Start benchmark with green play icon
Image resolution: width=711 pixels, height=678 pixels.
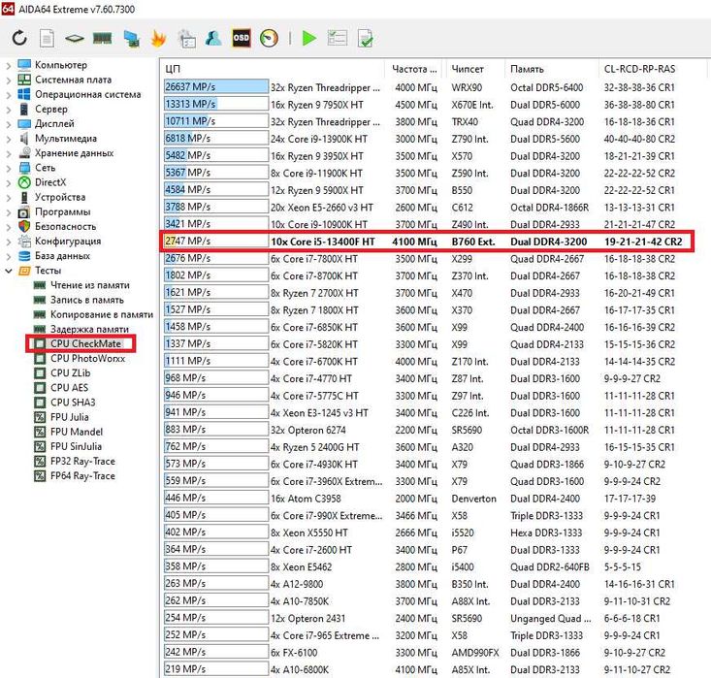coord(309,39)
